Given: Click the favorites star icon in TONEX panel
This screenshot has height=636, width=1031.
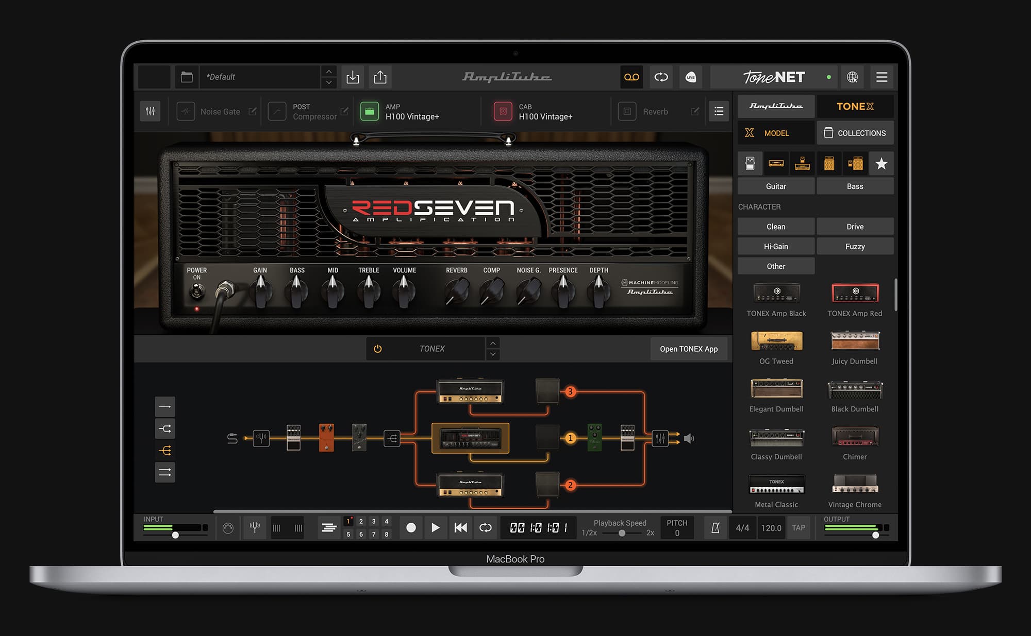Looking at the screenshot, I should 881,163.
